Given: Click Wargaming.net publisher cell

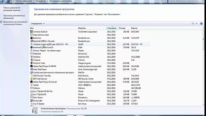Looking at the screenshot, I should coord(84,63).
